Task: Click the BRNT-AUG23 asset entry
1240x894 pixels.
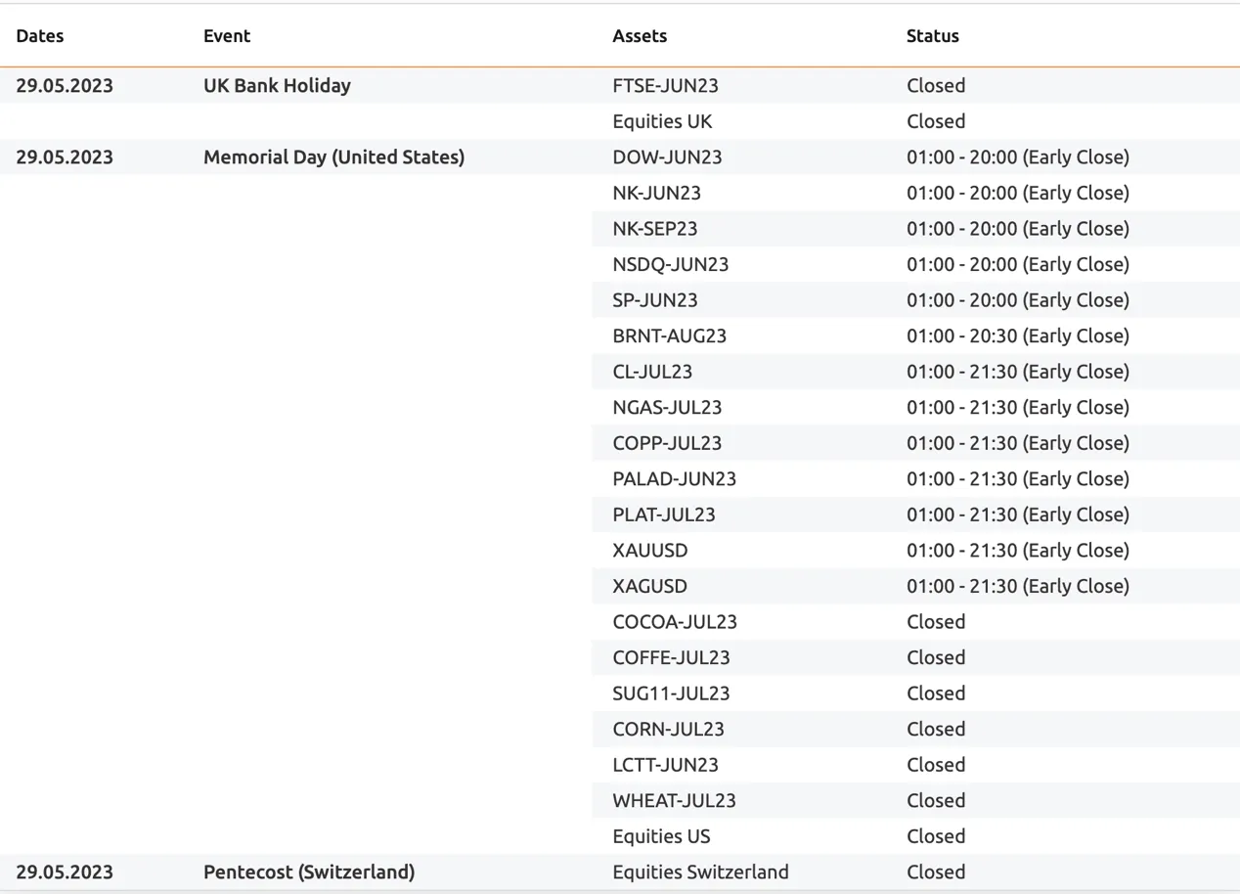Action: click(670, 335)
